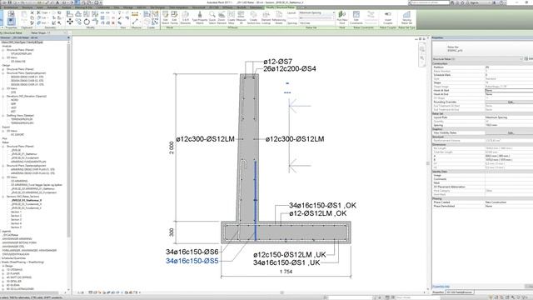Collapse first Structural Plans node under Analyze
The width and height of the screenshot is (533, 300).
pos(3,50)
